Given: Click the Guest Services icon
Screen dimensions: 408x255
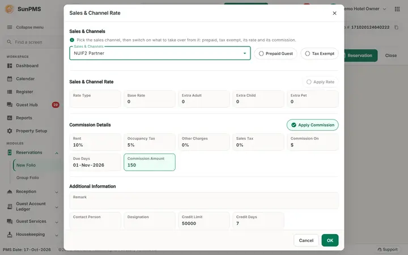Looking at the screenshot, I should (x=10, y=222).
